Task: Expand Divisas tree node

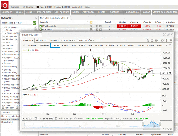Action: (x=2, y=70)
